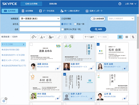Open the download icon dropdown

[x=43, y=37]
